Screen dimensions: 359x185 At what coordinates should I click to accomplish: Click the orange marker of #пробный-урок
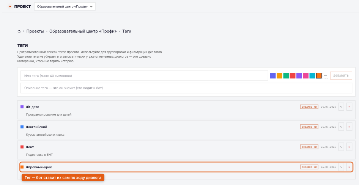22,167
